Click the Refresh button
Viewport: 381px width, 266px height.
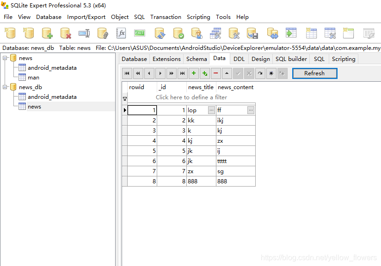point(315,73)
